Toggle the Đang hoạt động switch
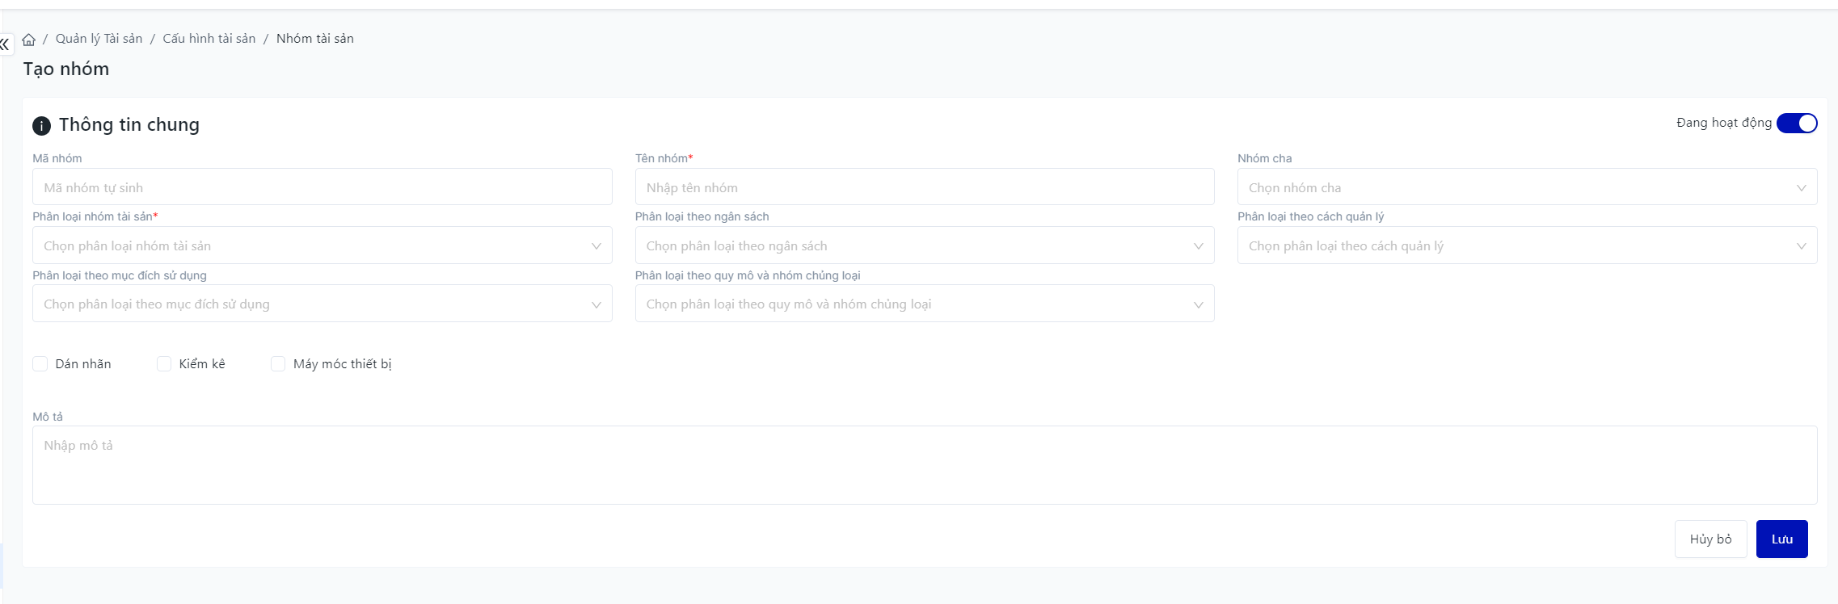The image size is (1838, 604). click(1796, 123)
